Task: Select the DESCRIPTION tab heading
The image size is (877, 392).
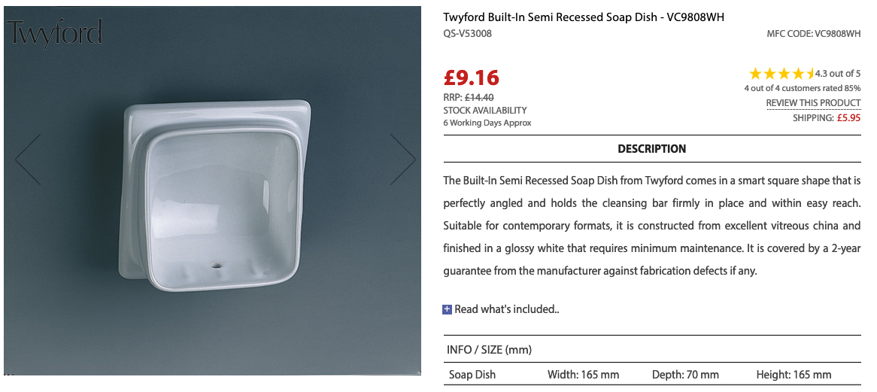Action: [651, 149]
